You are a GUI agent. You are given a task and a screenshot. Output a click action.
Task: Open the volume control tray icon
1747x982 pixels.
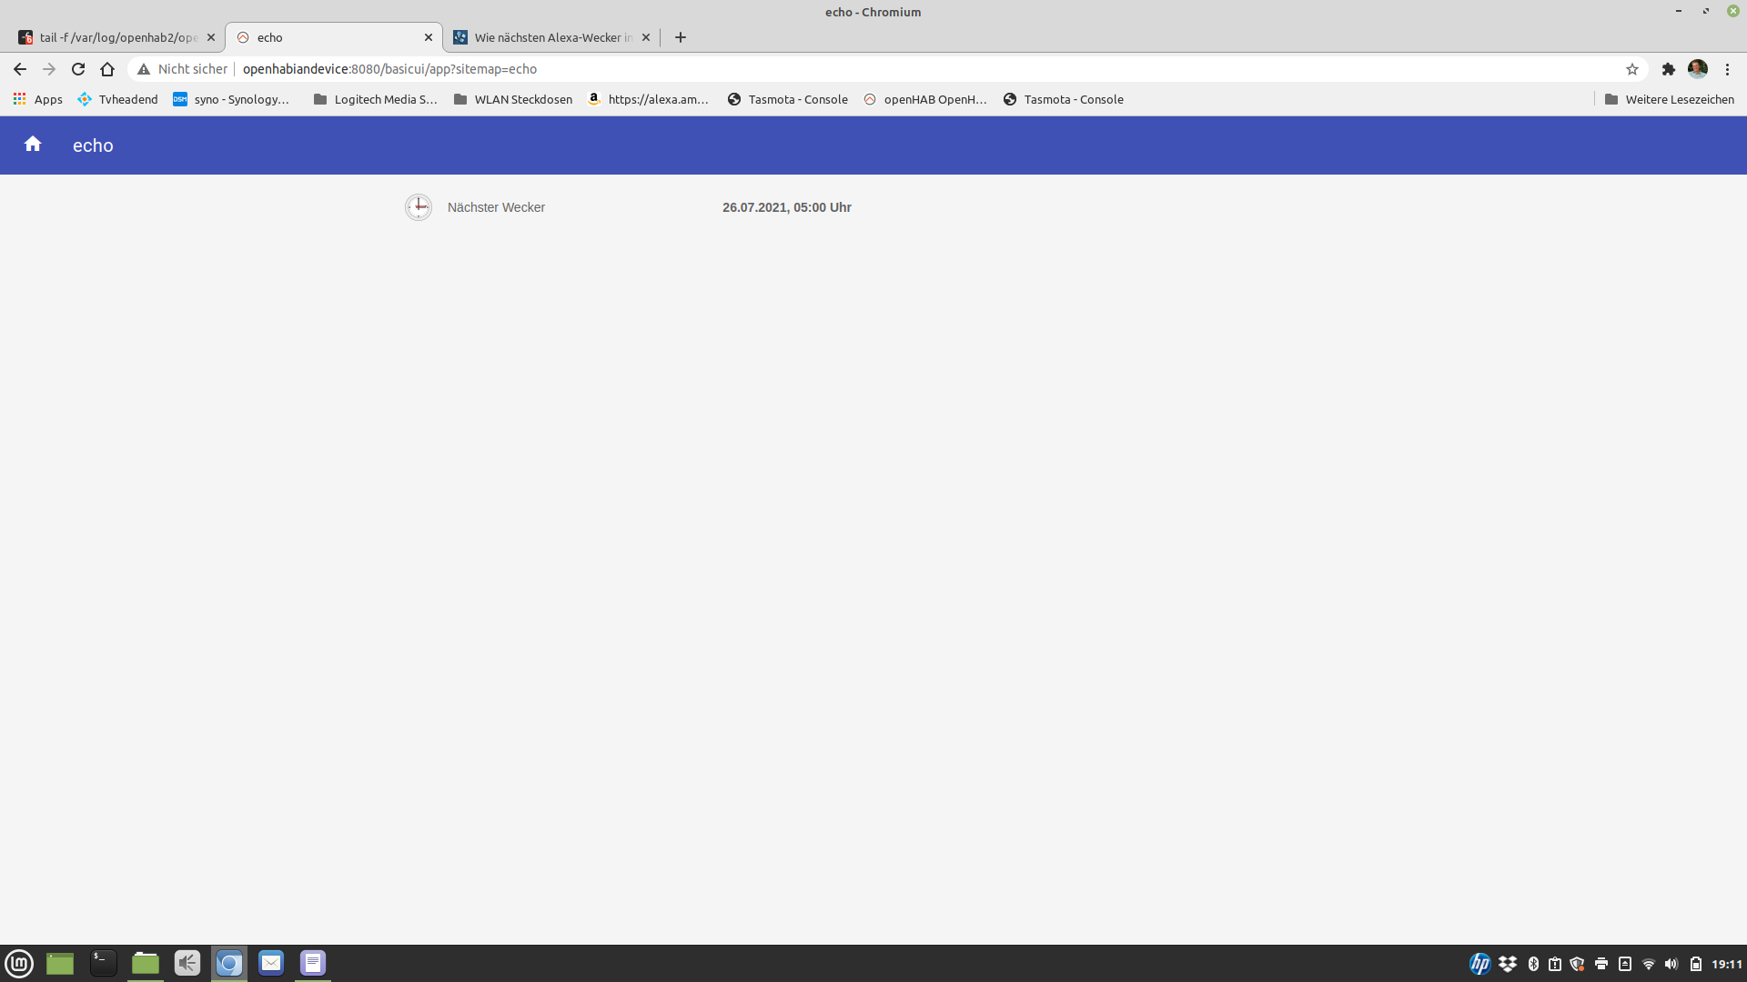(1671, 964)
